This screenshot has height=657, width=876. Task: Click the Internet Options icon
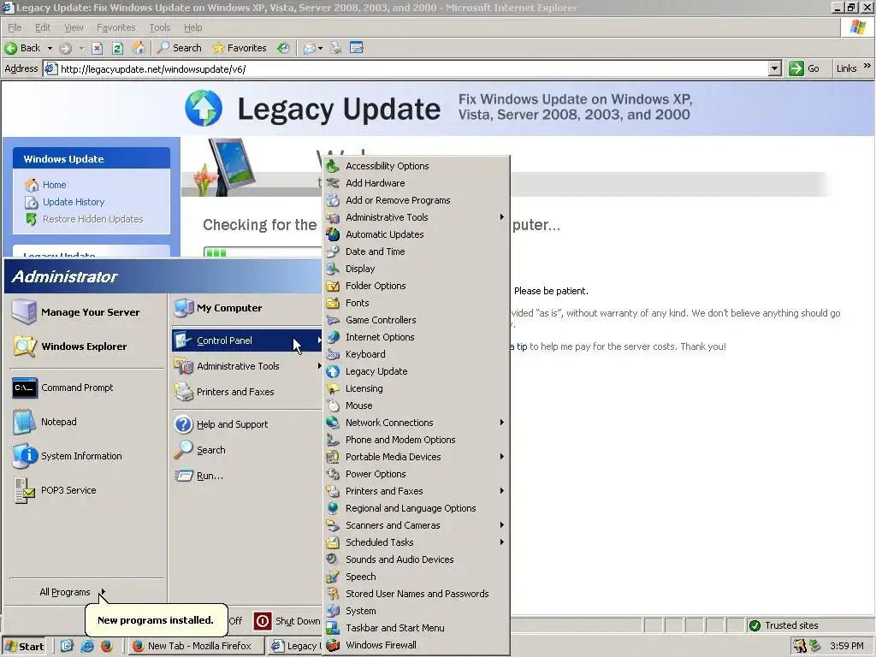(x=333, y=337)
